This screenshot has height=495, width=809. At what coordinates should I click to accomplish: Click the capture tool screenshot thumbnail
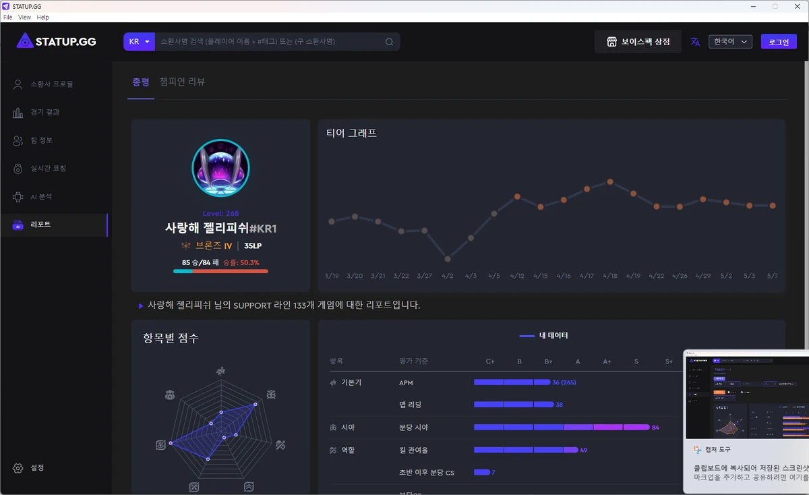[748, 396]
